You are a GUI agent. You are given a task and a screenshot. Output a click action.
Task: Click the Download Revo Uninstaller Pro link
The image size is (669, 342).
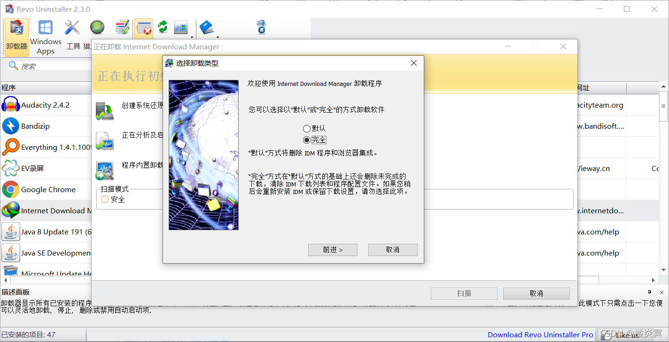coord(540,334)
